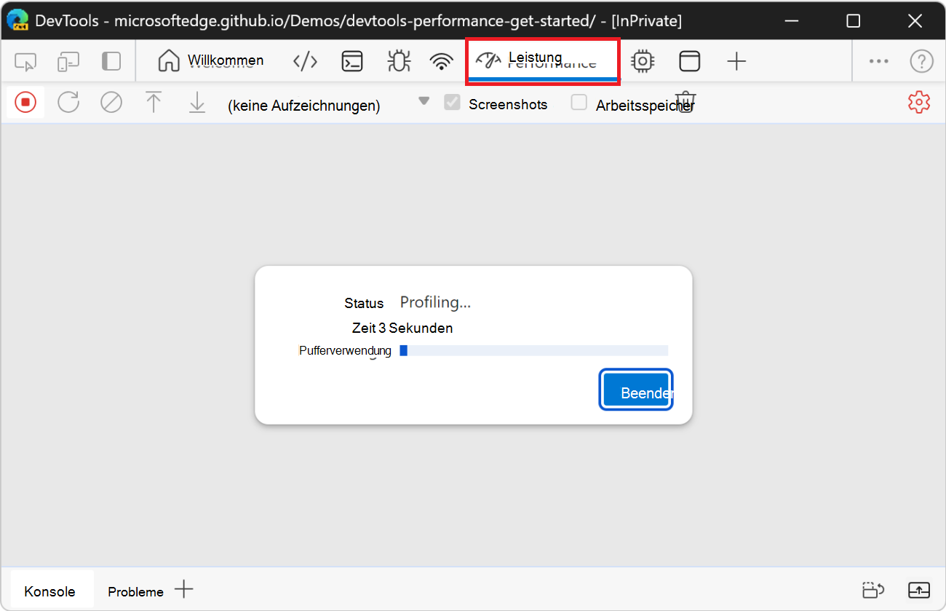The image size is (946, 611).
Task: Switch to the Willkommen tab
Action: coord(211,61)
